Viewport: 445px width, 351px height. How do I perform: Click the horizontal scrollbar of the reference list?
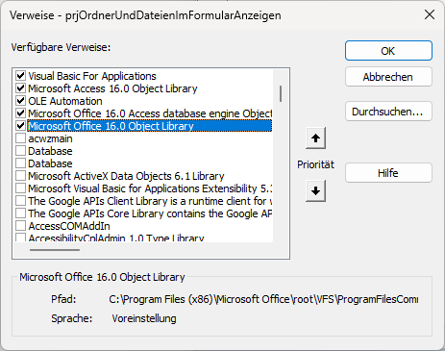point(55,250)
